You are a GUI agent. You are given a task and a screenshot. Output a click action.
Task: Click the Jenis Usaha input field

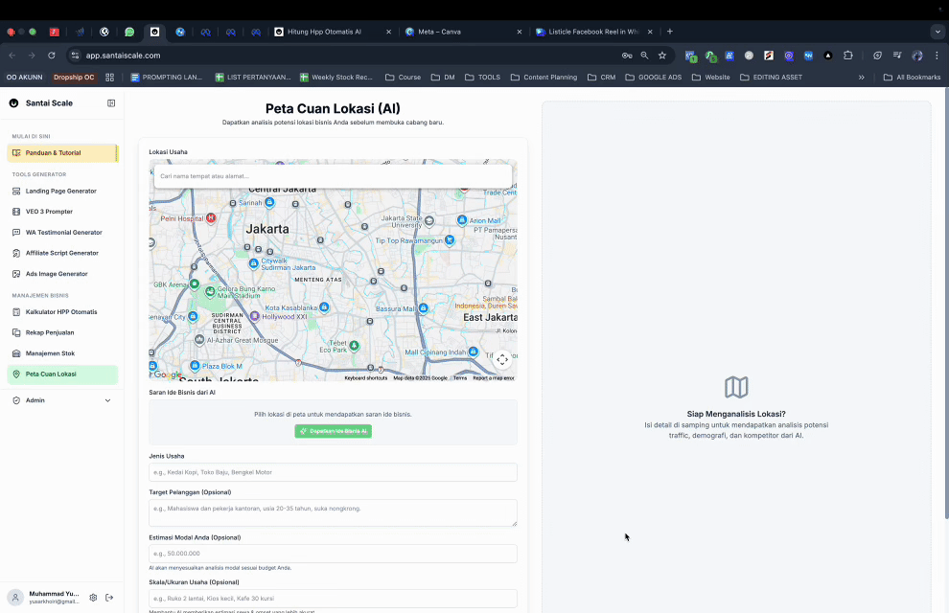pyautogui.click(x=333, y=472)
